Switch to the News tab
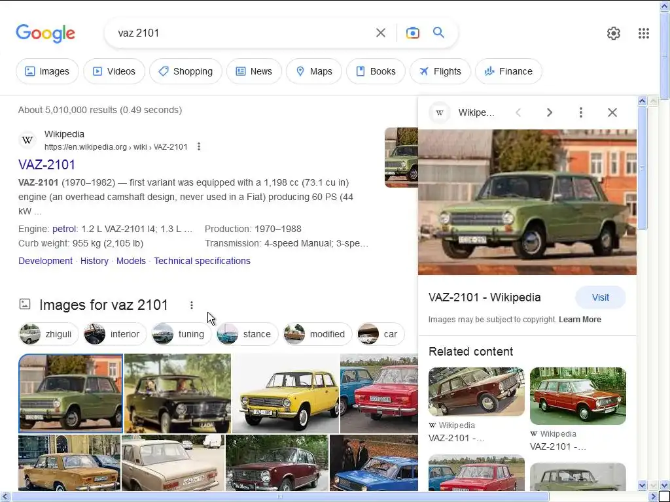The image size is (670, 502). (254, 71)
